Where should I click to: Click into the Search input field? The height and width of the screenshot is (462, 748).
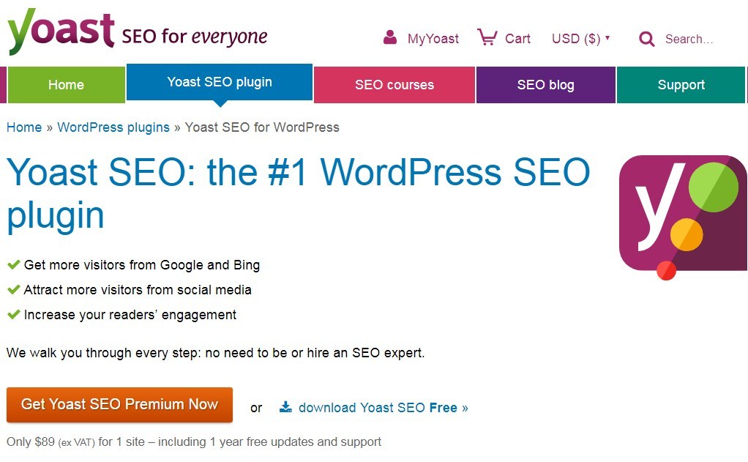point(692,40)
